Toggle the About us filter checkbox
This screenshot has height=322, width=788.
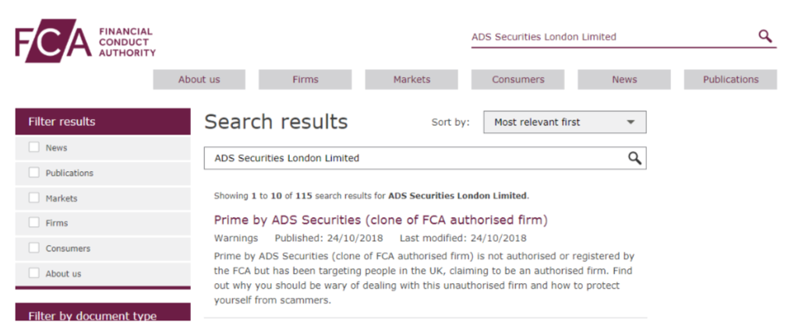pyautogui.click(x=34, y=273)
